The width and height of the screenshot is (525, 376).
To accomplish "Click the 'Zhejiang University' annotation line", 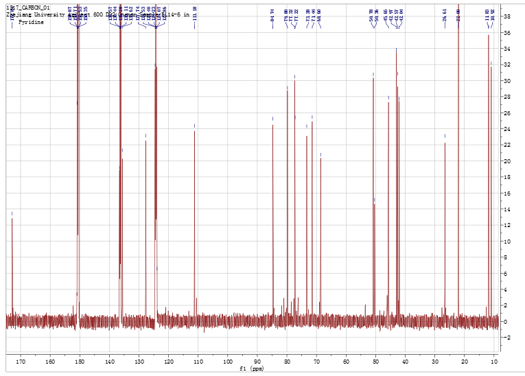I will [97, 14].
